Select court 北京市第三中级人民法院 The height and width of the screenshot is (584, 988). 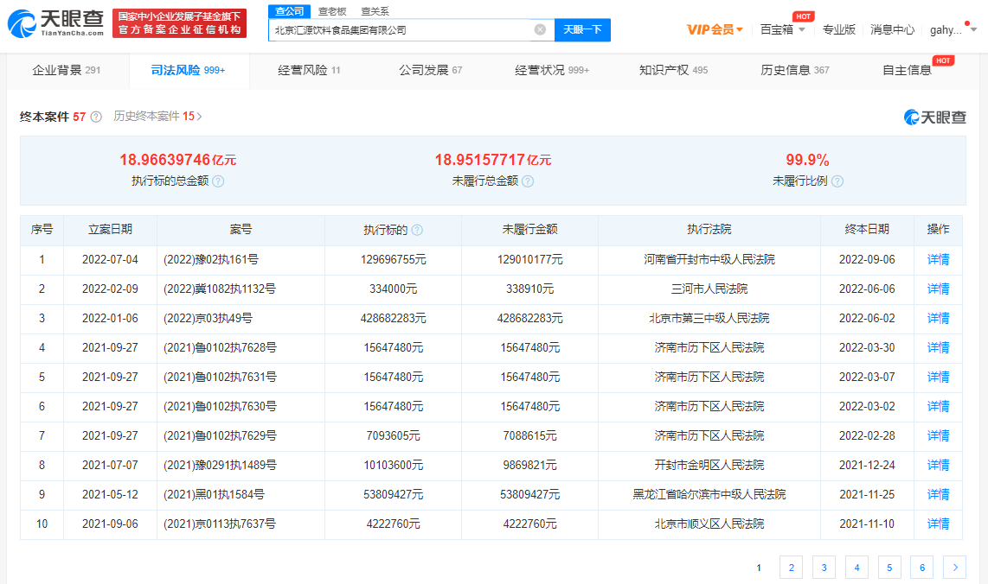[x=709, y=319]
